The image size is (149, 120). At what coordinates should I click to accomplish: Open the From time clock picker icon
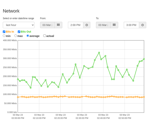tap(87, 25)
